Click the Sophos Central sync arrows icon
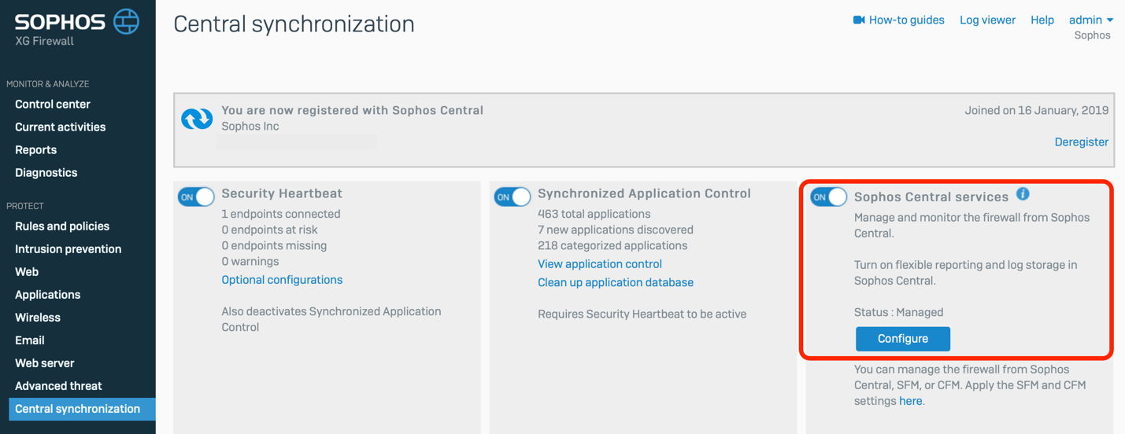Image resolution: width=1125 pixels, height=434 pixels. click(x=197, y=119)
